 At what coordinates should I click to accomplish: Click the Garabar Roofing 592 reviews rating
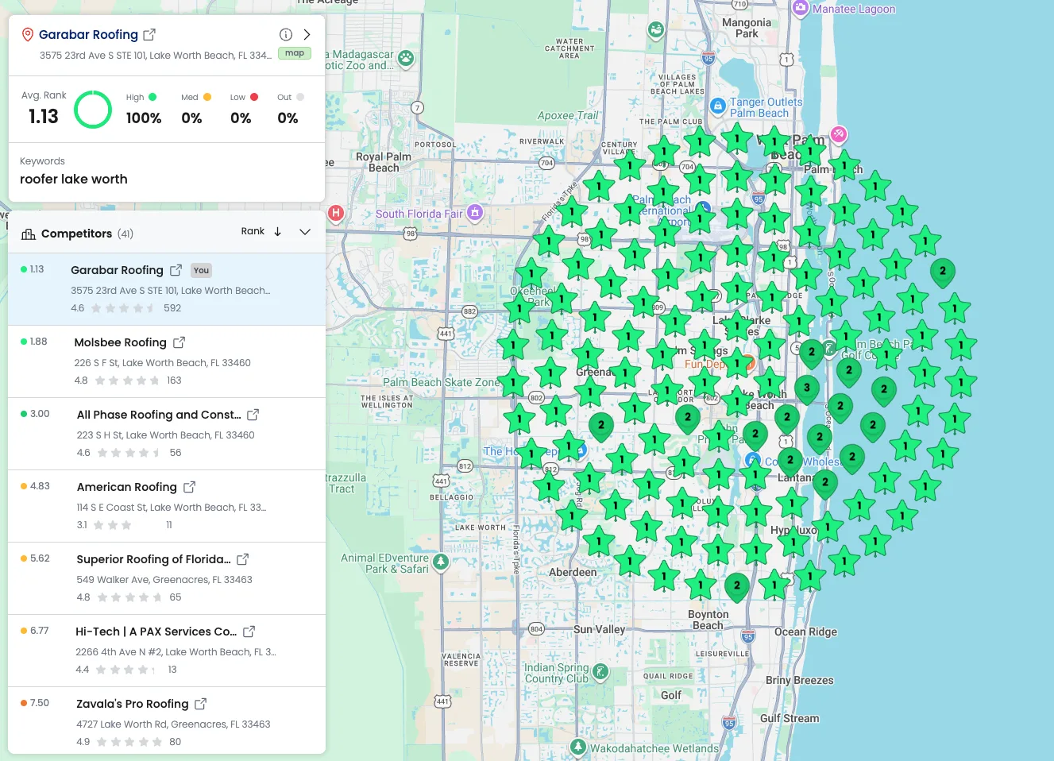(127, 308)
